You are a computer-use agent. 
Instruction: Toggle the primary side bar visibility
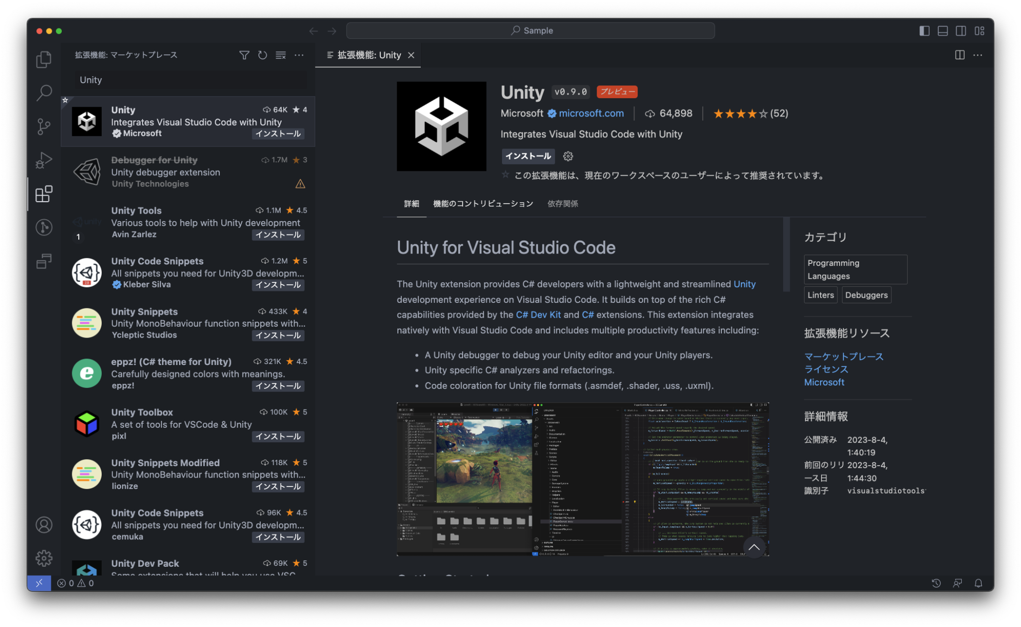click(924, 30)
